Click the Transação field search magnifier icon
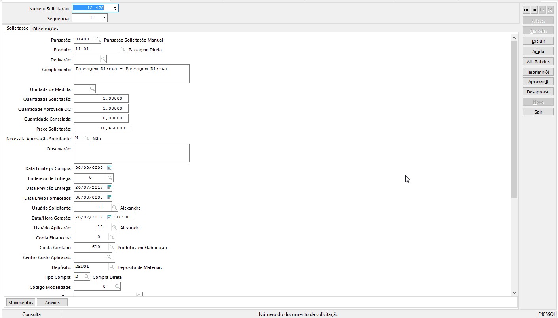Image resolution: width=558 pixels, height=318 pixels. coord(98,40)
